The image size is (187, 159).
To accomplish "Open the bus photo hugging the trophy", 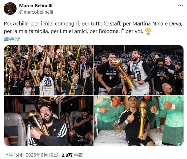I will 49,121.
